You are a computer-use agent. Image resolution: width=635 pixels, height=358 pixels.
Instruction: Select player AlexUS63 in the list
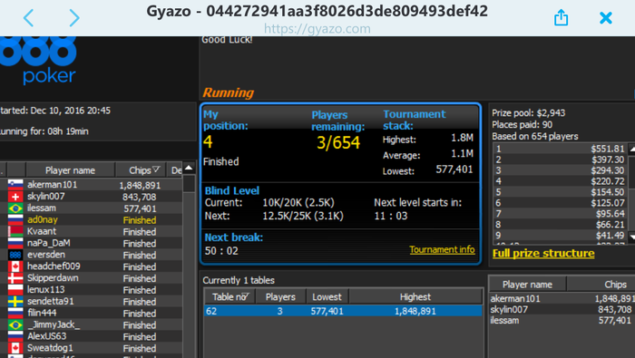point(46,336)
